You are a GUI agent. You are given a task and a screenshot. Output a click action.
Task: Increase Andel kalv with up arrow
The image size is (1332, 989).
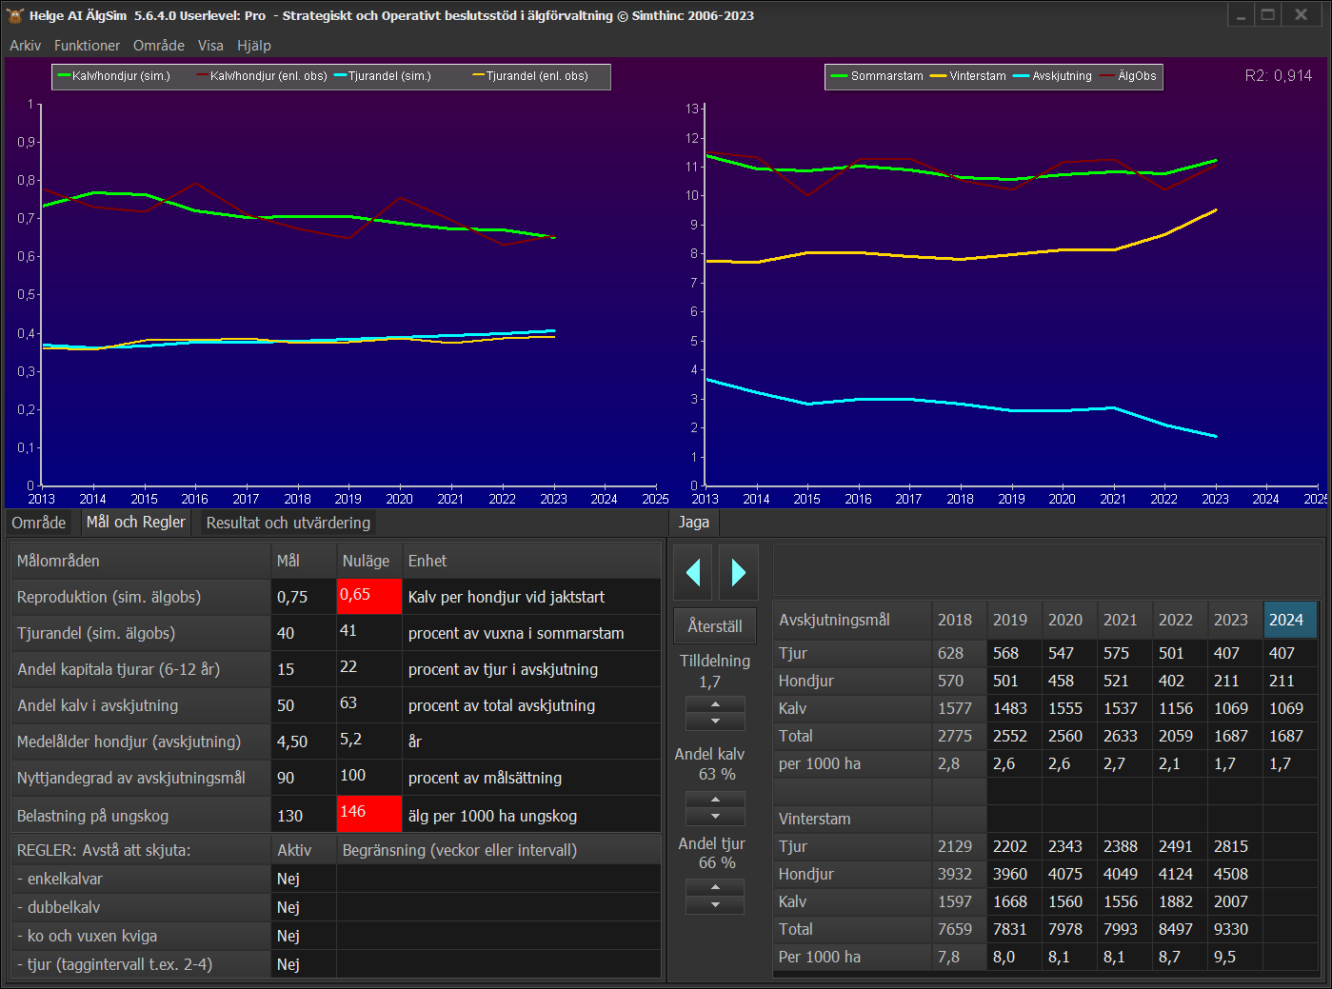tap(715, 800)
